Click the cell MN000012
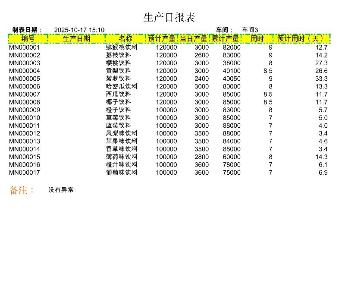The width and height of the screenshot is (345, 302). click(25, 133)
